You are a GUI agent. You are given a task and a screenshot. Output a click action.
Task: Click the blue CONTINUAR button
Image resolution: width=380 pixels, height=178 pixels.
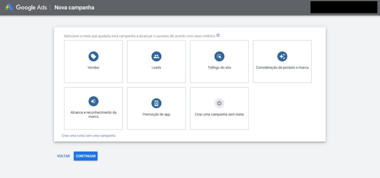point(86,156)
